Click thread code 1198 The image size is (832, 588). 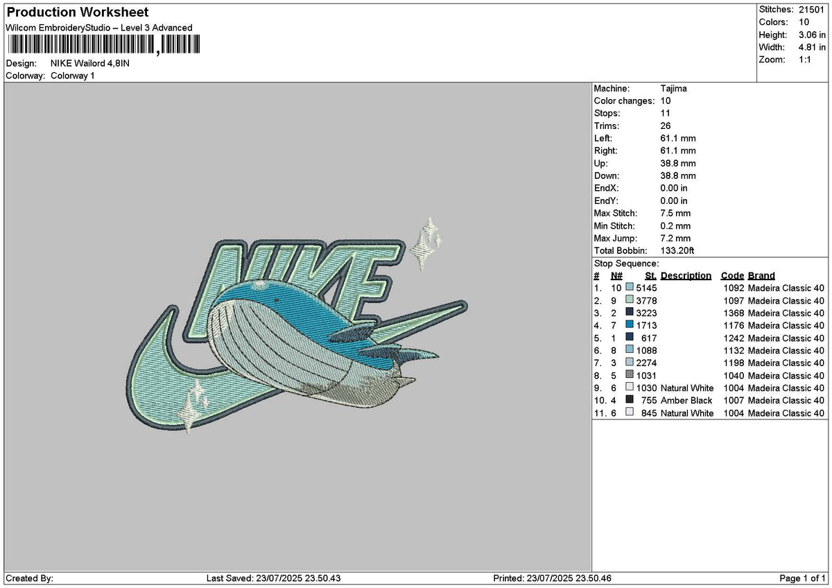[x=734, y=362]
